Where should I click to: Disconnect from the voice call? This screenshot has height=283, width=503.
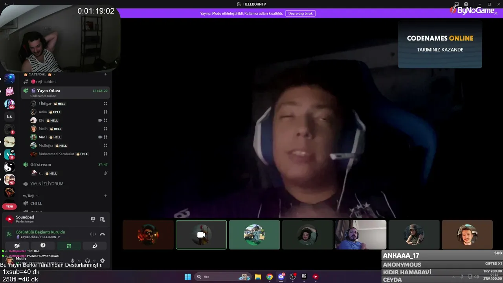coord(102,234)
